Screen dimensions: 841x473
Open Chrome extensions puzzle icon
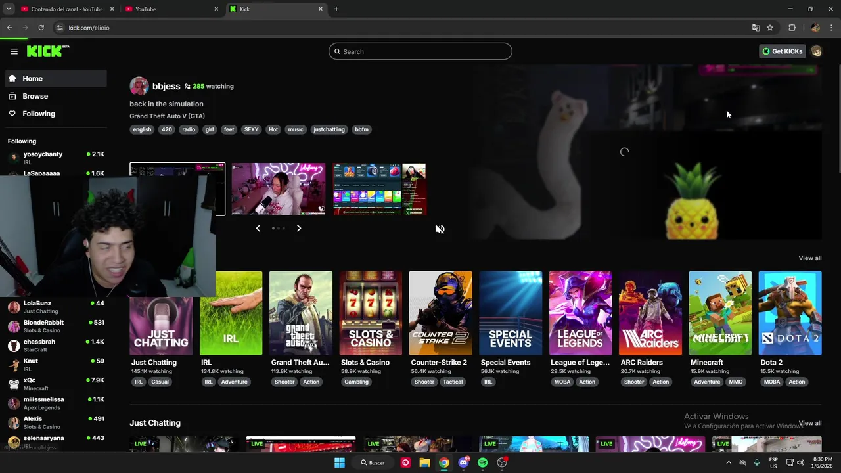pyautogui.click(x=792, y=28)
